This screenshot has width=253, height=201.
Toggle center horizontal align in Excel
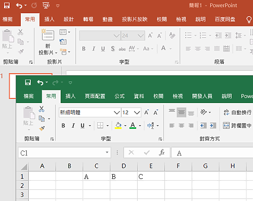click(x=182, y=126)
